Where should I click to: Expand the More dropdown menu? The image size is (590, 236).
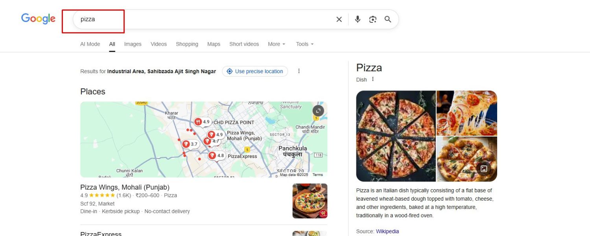point(277,44)
